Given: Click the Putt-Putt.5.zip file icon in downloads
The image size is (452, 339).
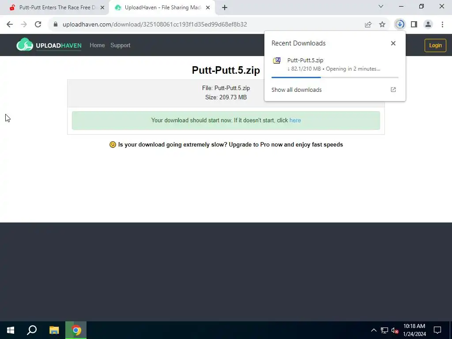Looking at the screenshot, I should (277, 60).
